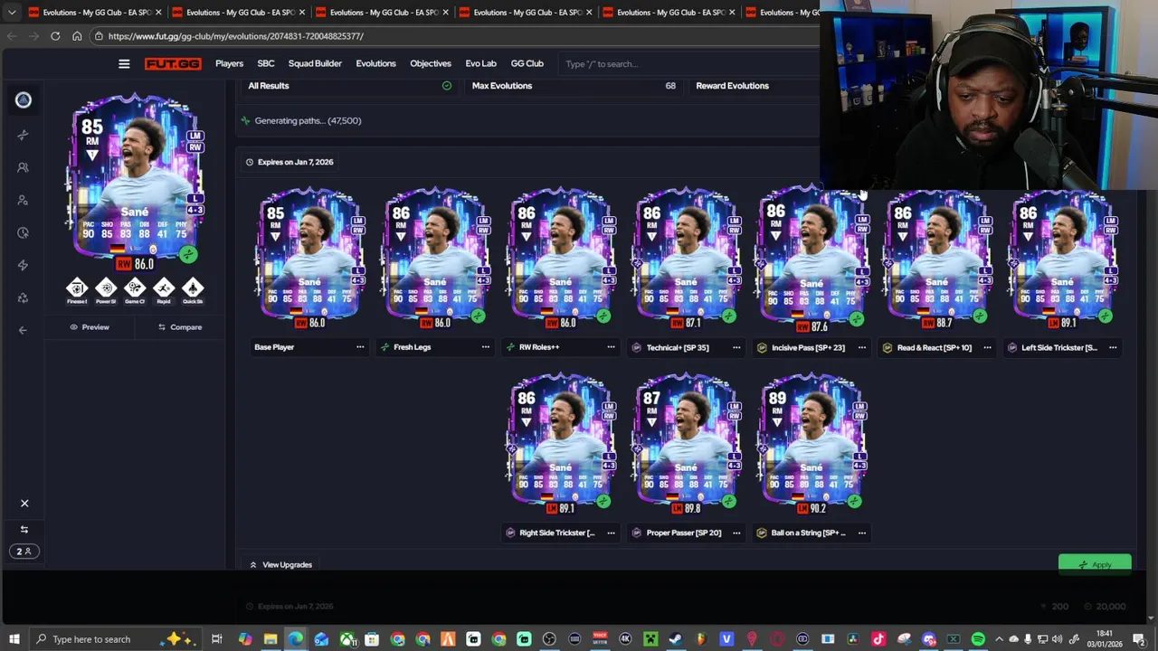Open options menu for Right Side Trickster
This screenshot has height=651, width=1158.
[x=611, y=533]
